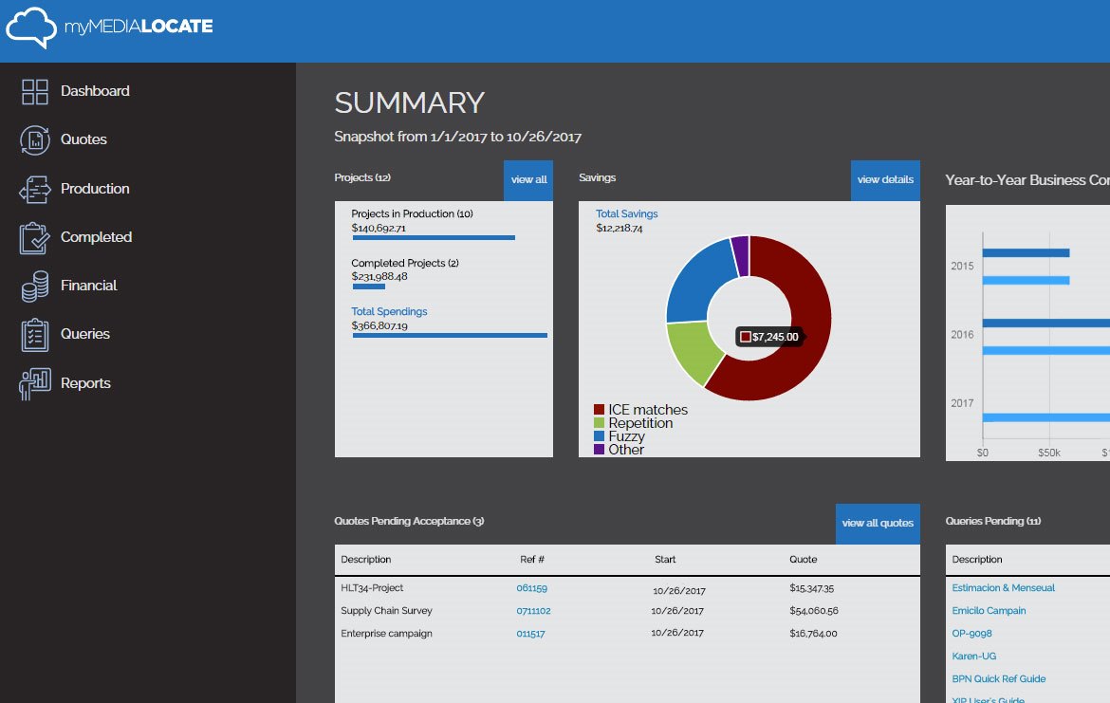The height and width of the screenshot is (703, 1110).
Task: Click the '$12,218.74' total savings amount
Action: tap(620, 228)
